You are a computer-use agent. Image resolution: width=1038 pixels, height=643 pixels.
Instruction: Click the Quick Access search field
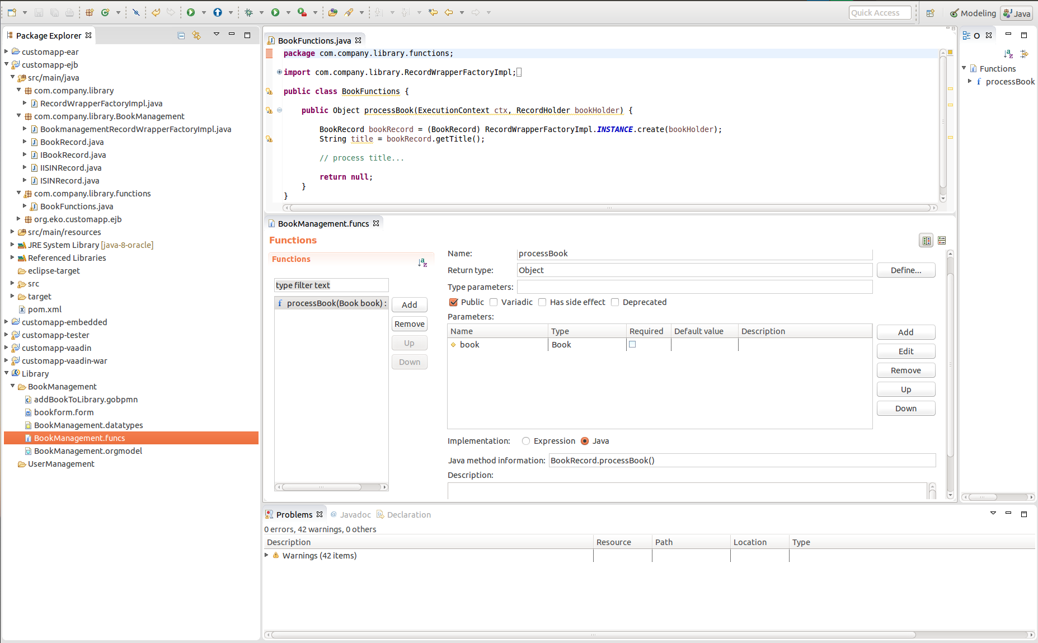(x=880, y=13)
